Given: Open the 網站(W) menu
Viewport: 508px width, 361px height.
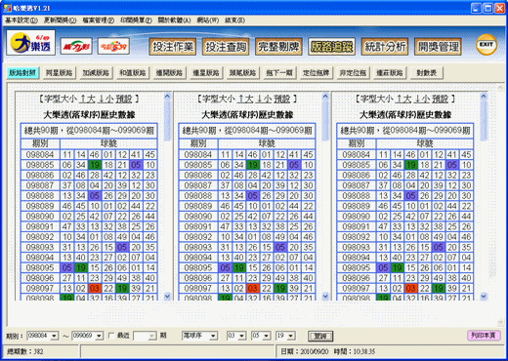Looking at the screenshot, I should 208,20.
